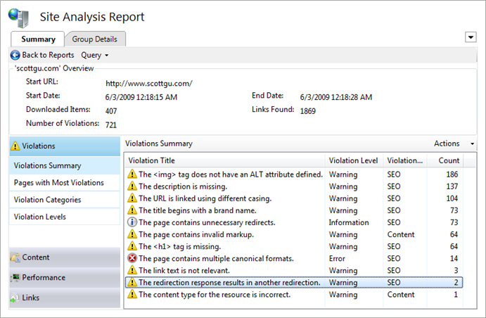Viewport: 486px width, 318px height.
Task: Click warning icon next to description is missing
Action: point(132,186)
